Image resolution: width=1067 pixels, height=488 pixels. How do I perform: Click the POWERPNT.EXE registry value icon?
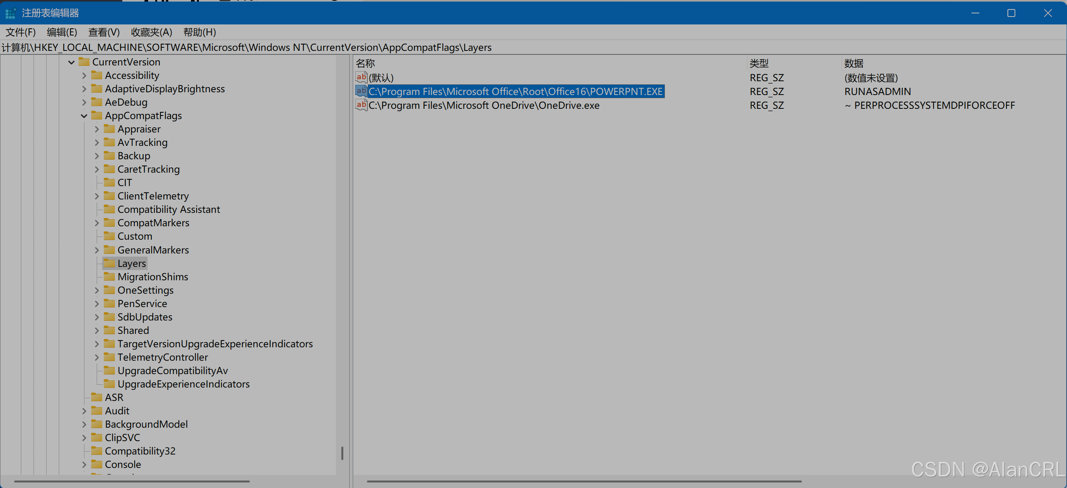point(361,91)
